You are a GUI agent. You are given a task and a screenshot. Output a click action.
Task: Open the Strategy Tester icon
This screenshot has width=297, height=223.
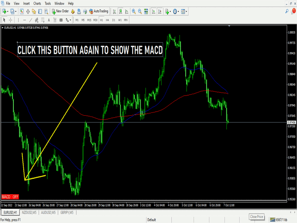point(46,11)
